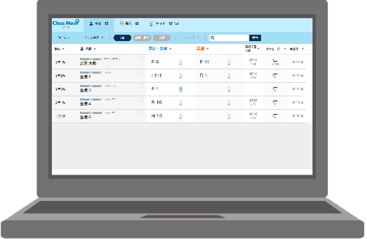
Task: Switch to the second tab with the document icon
Action: pyautogui.click(x=129, y=24)
